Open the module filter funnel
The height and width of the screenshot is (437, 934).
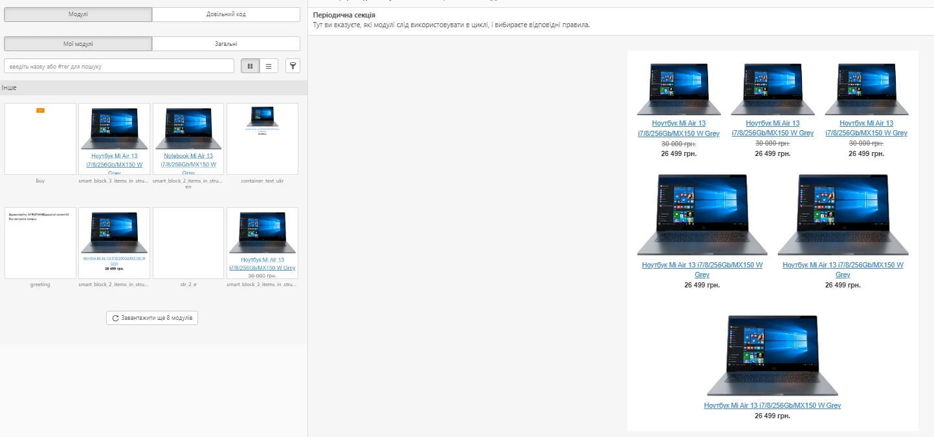click(x=293, y=66)
